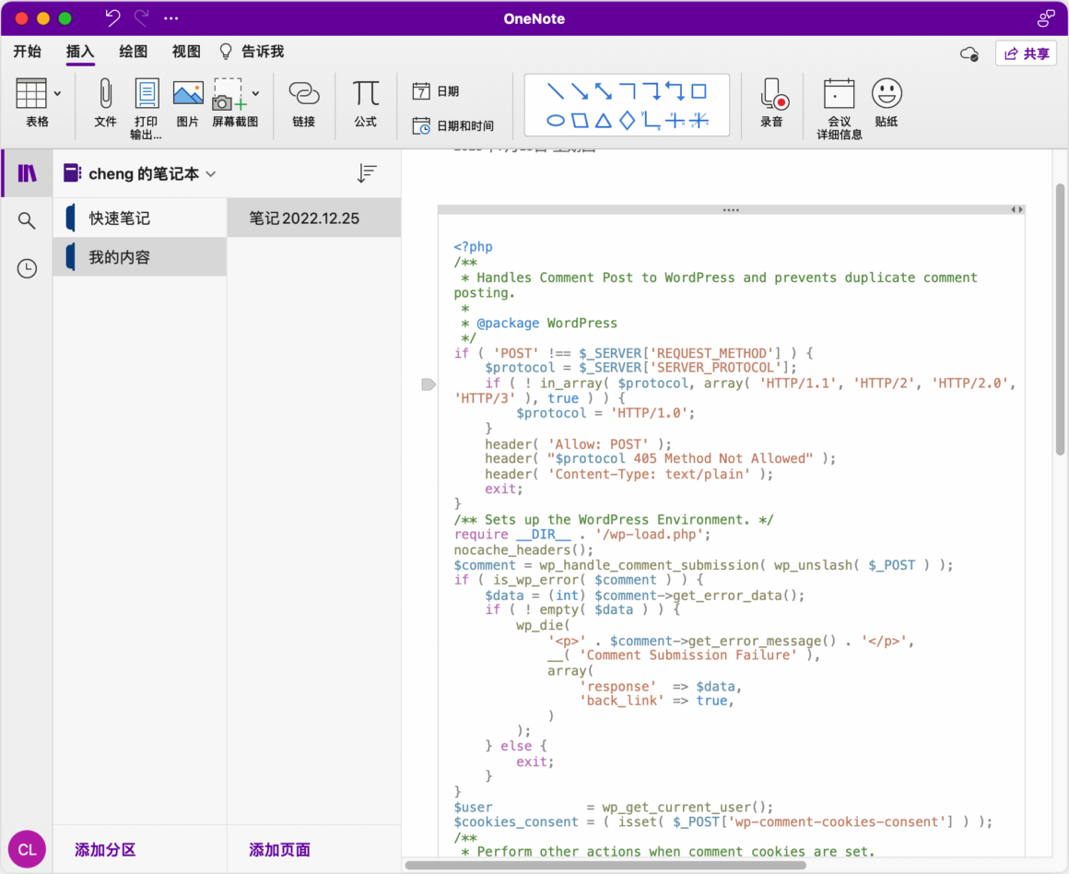Viewport: 1069px width, 874px height.
Task: Open the table size dropdown arrow
Action: pyautogui.click(x=57, y=93)
